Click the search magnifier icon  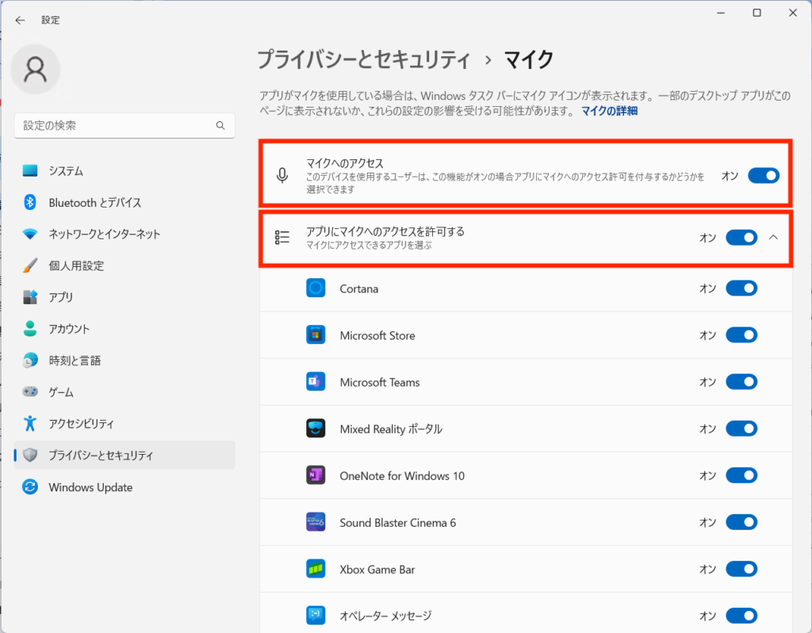pos(220,126)
